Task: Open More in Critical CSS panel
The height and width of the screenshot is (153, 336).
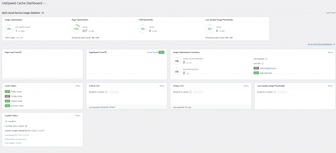Action: [162, 86]
